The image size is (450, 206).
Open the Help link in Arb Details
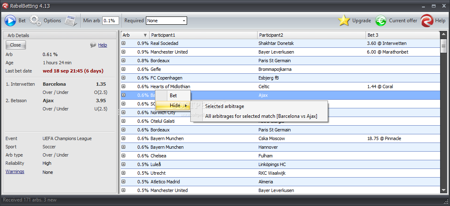click(103, 45)
